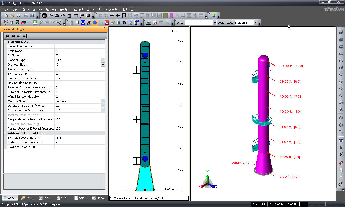Click the horizontal double-arrow toolbar icon
The width and height of the screenshot is (345, 207).
112,16
